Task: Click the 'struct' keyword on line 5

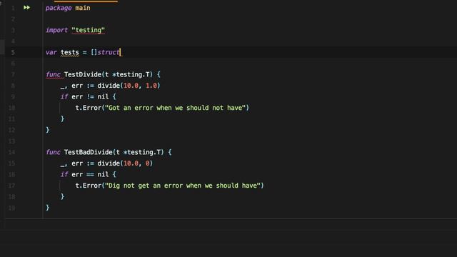Action: [x=109, y=52]
